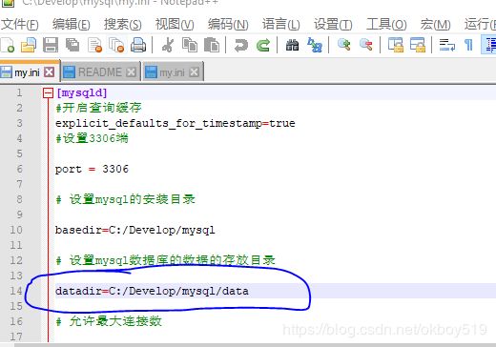The image size is (496, 347).
Task: Open the 工具(O) menu
Action: click(x=386, y=24)
